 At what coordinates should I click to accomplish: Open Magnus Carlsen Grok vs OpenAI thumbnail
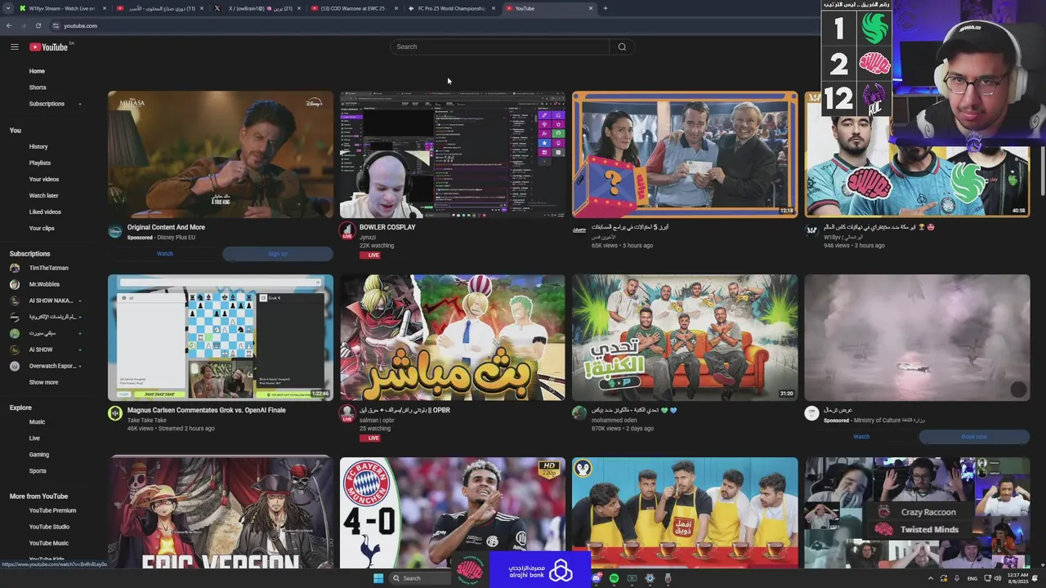coord(221,337)
